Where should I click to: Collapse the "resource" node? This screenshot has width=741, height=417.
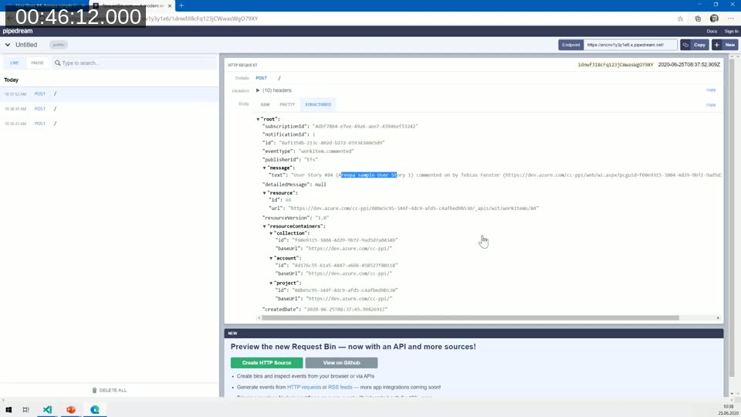click(x=265, y=193)
